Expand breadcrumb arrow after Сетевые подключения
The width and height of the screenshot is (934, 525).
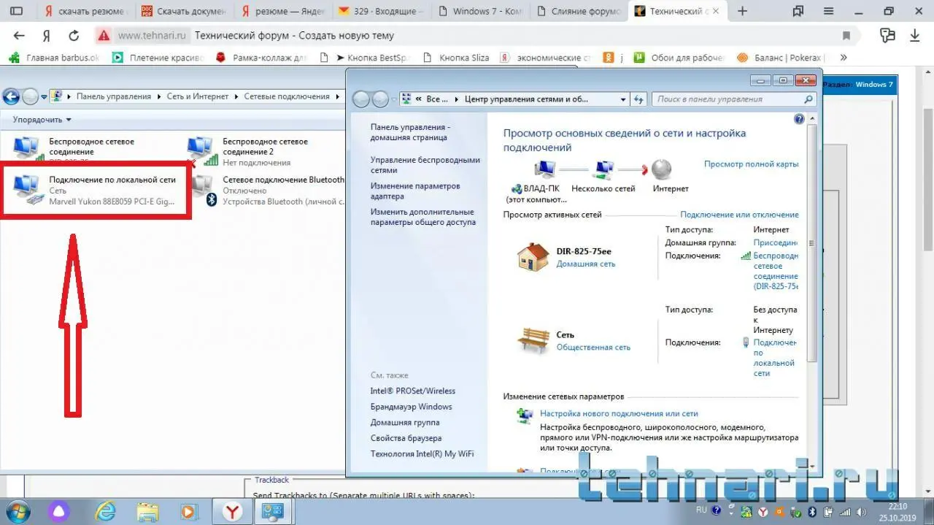(x=338, y=96)
